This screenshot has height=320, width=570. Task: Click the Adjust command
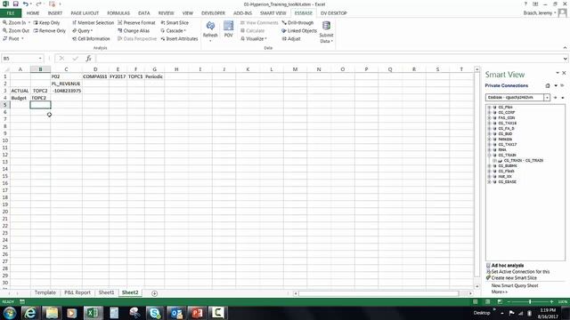point(291,38)
